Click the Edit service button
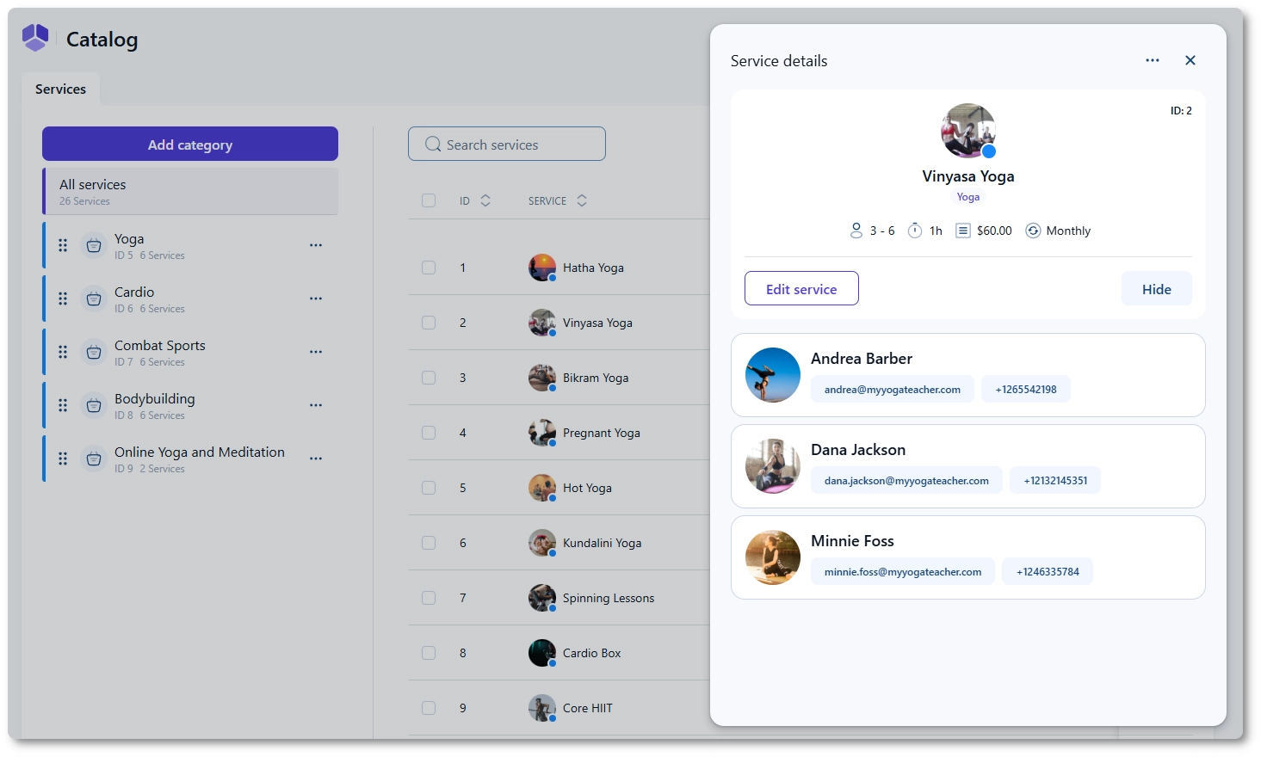The height and width of the screenshot is (757, 1261). (x=801, y=288)
